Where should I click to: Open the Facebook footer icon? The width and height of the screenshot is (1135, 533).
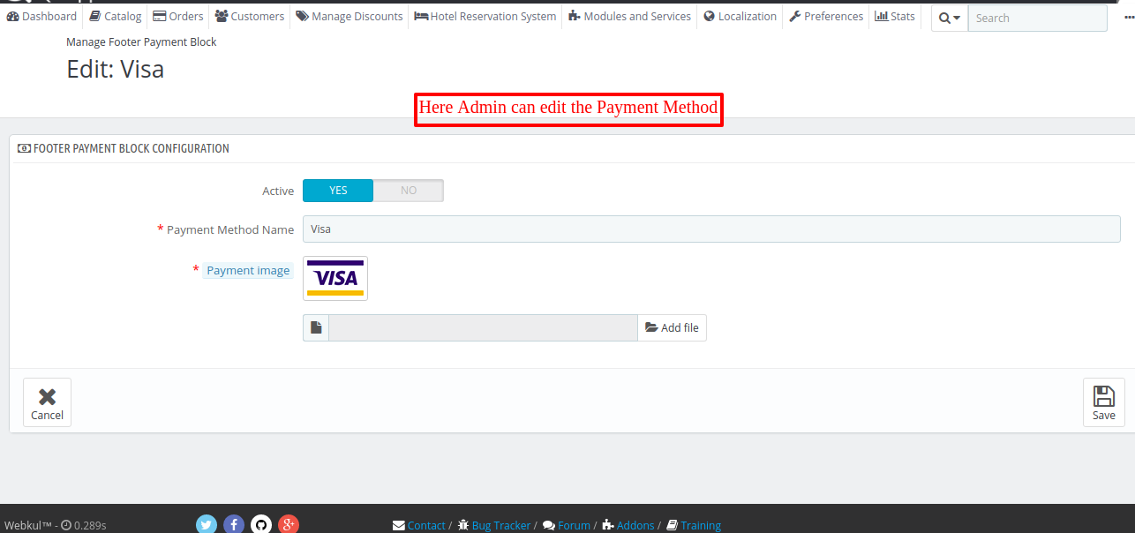pyautogui.click(x=234, y=525)
